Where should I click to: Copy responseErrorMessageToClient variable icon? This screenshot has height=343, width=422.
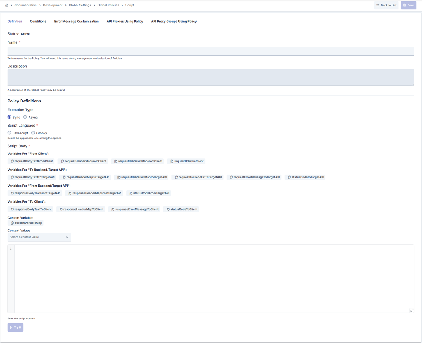pyautogui.click(x=113, y=209)
